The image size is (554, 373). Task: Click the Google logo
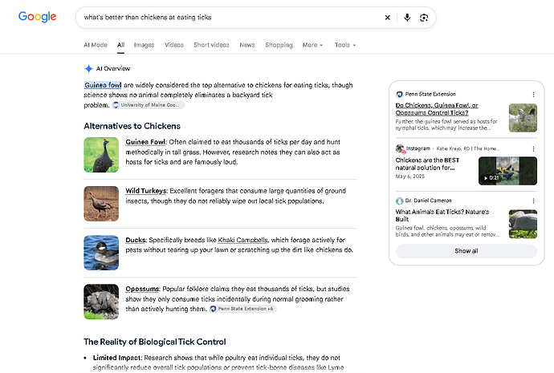pyautogui.click(x=37, y=17)
